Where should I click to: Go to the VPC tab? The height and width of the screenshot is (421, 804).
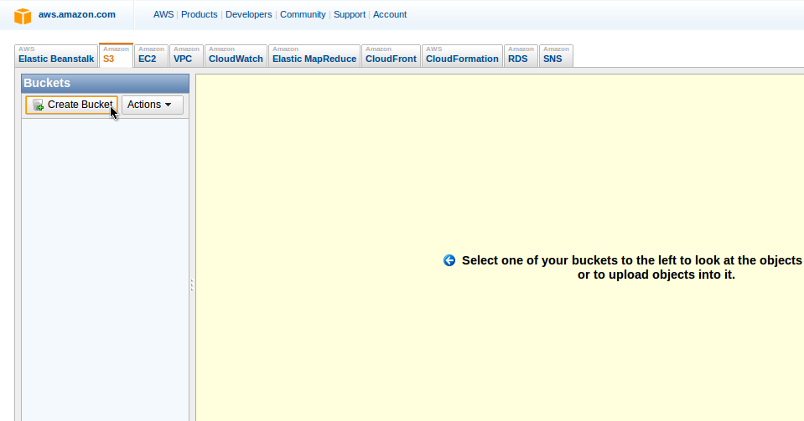pyautogui.click(x=186, y=56)
